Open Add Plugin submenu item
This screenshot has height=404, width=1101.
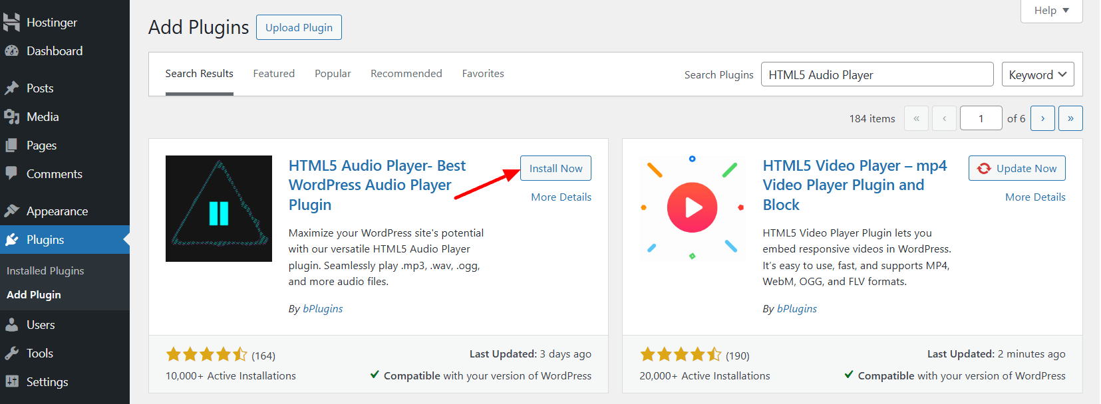pos(34,295)
